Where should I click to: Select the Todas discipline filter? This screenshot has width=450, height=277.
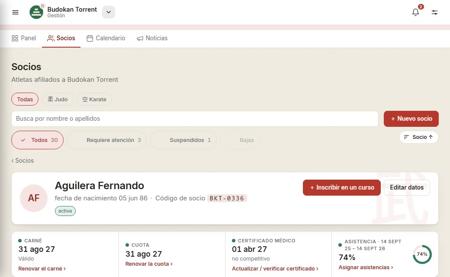pyautogui.click(x=25, y=99)
